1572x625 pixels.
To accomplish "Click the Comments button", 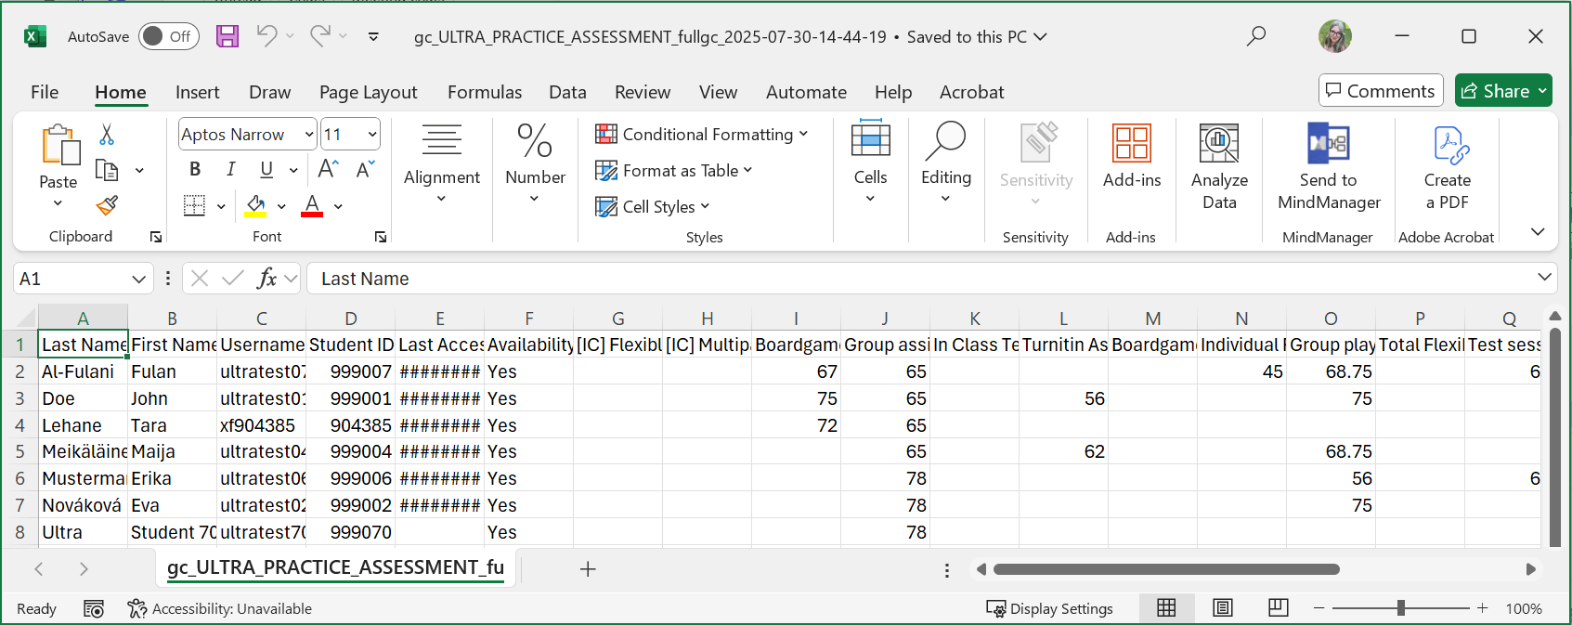I will coord(1380,91).
